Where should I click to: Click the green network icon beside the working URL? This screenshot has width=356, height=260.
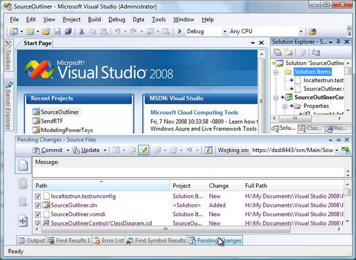click(x=345, y=150)
